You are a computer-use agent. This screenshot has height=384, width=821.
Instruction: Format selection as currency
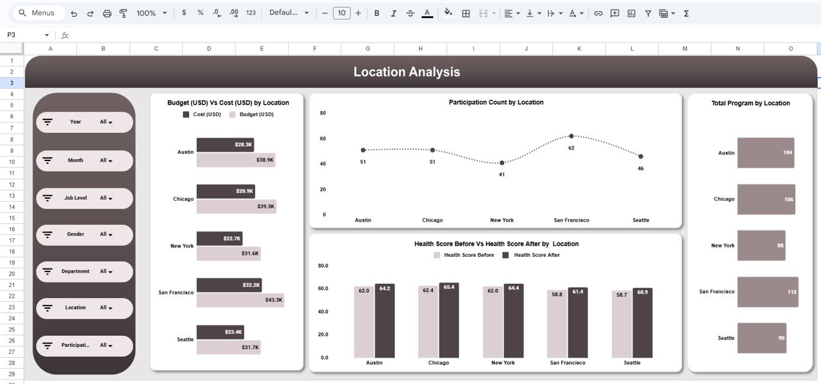(x=184, y=12)
